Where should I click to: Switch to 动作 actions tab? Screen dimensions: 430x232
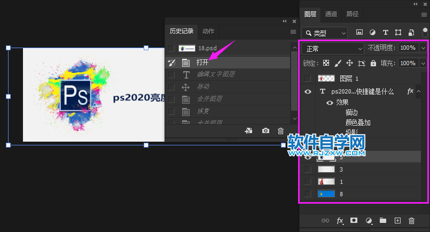point(208,32)
